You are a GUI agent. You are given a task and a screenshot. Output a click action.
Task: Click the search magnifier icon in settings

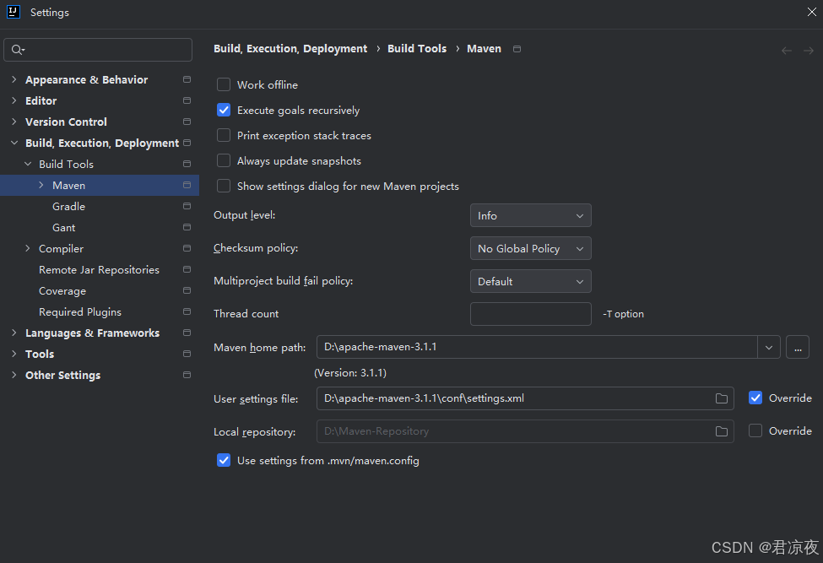tap(18, 51)
